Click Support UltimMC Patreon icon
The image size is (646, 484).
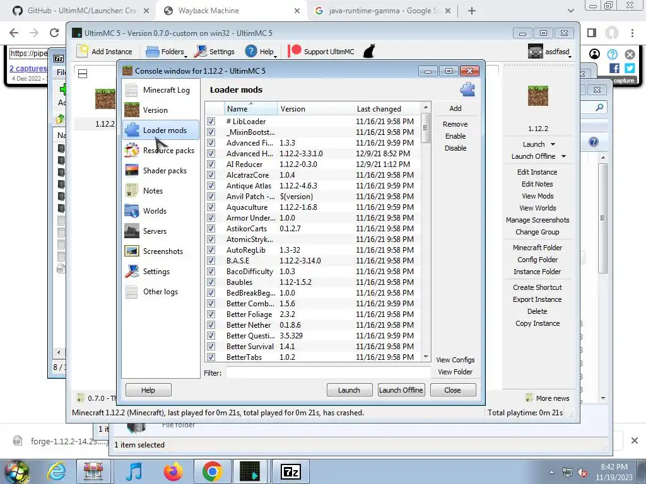(294, 51)
